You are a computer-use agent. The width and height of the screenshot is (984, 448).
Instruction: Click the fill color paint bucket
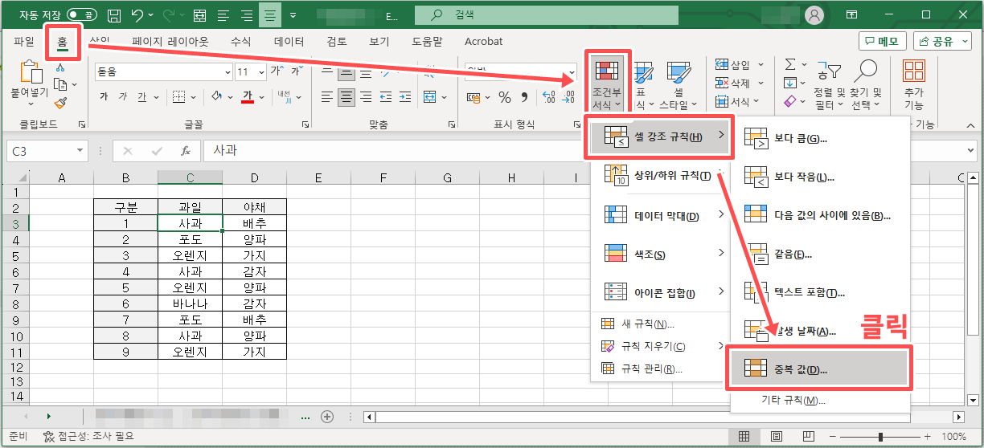tap(216, 96)
